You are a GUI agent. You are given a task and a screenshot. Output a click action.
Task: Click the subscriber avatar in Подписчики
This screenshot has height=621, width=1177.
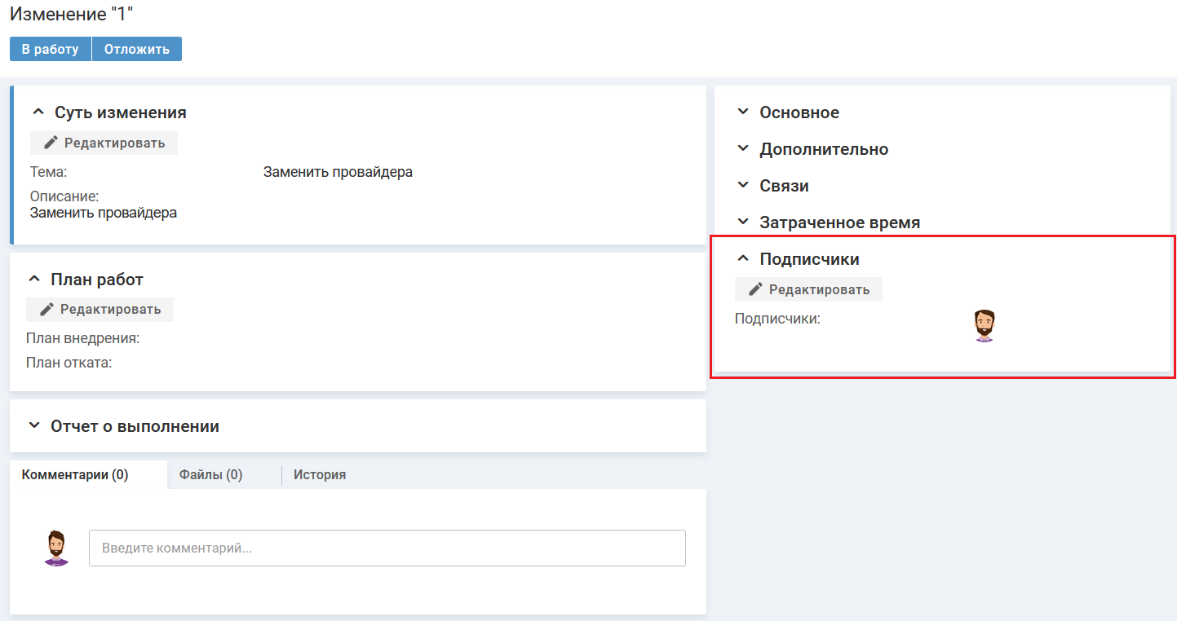tap(985, 325)
